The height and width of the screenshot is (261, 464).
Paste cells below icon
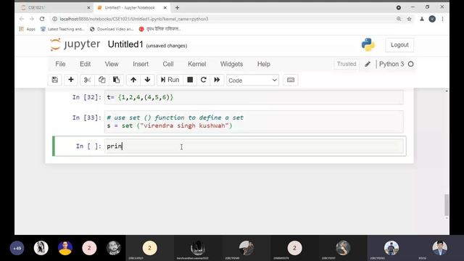116,80
